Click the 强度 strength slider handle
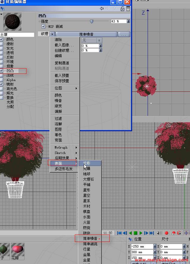 92,22
